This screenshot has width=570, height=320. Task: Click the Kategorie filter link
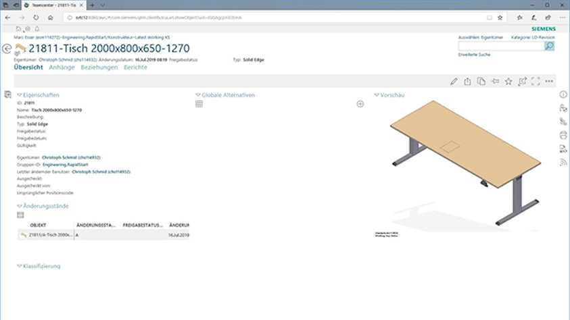(533, 37)
